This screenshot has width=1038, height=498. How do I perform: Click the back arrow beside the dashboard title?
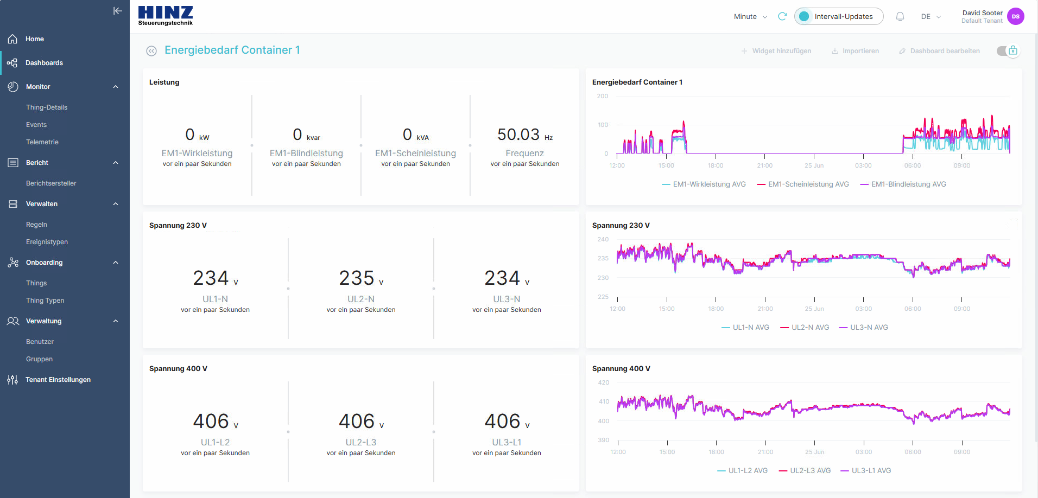[x=151, y=51]
